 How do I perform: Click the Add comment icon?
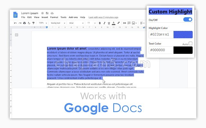tap(129, 23)
